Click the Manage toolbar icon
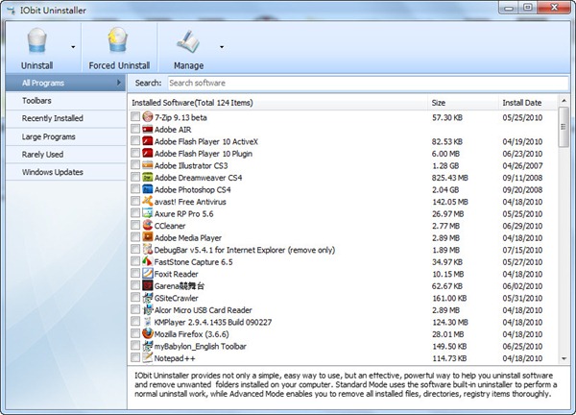The width and height of the screenshot is (576, 415). click(x=187, y=40)
